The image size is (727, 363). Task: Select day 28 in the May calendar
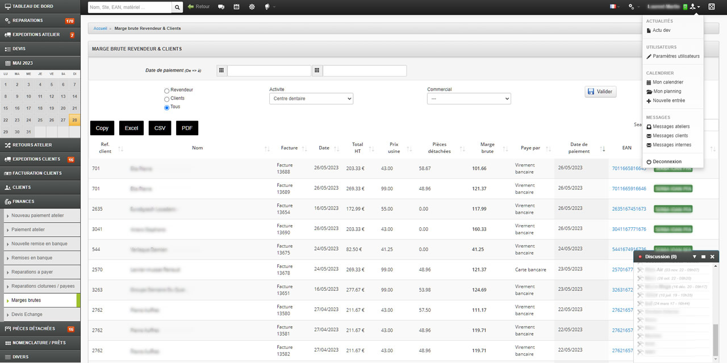(74, 120)
